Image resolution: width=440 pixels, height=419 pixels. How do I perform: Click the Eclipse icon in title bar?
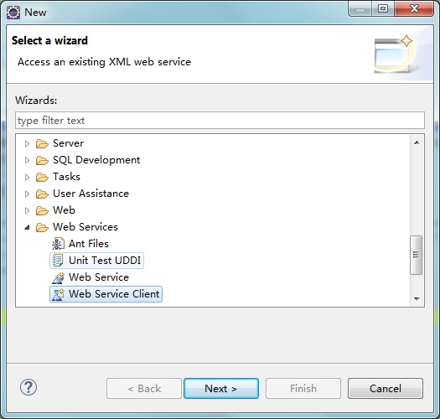13,13
